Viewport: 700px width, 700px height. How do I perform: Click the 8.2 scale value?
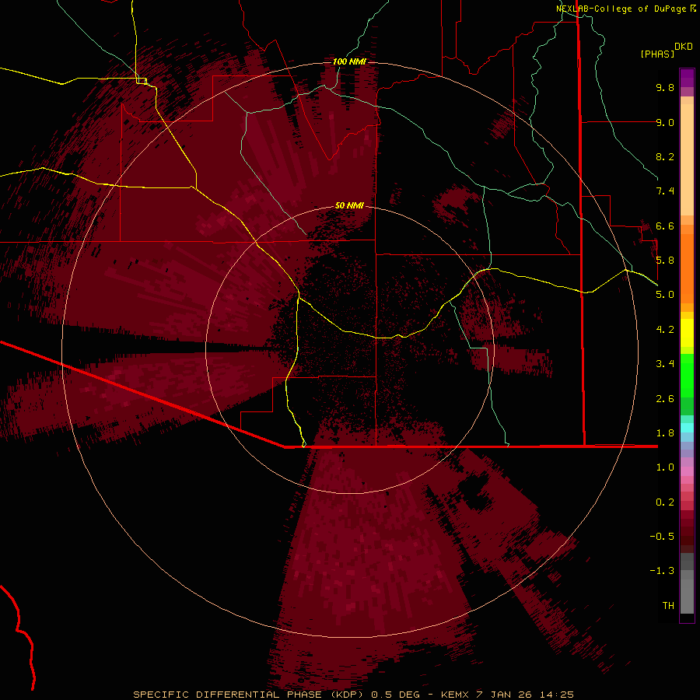click(x=665, y=156)
